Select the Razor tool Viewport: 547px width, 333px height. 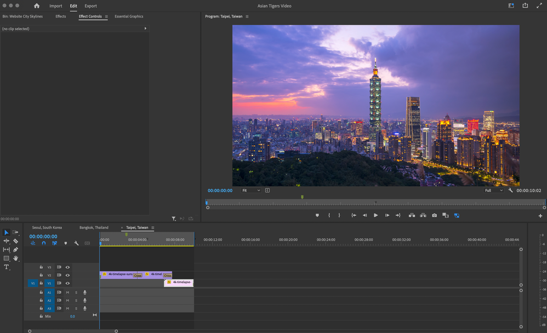point(16,241)
